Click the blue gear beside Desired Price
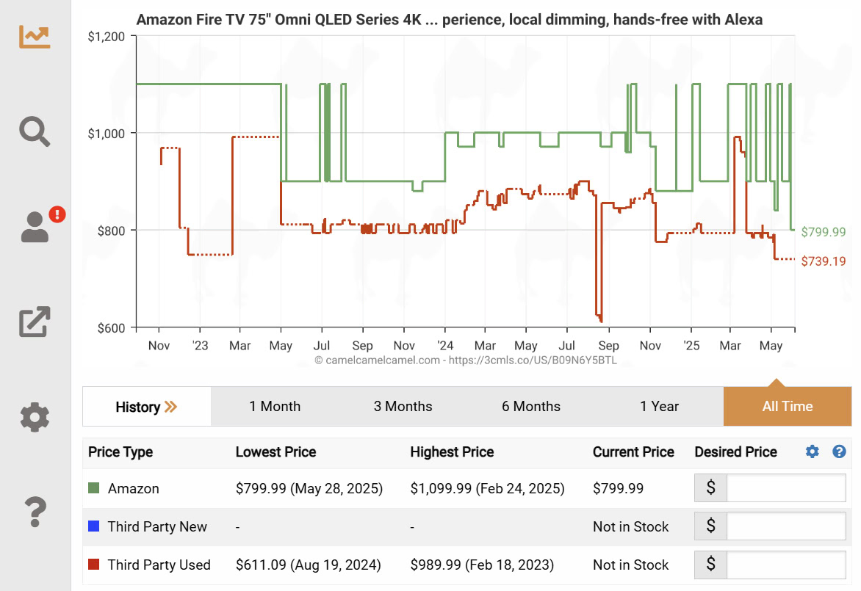Viewport: 861px width, 591px height. point(812,452)
